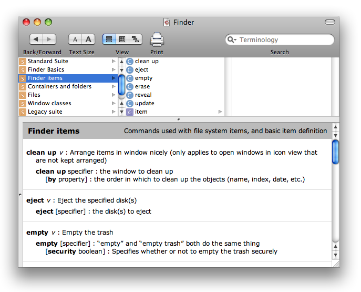Screen dimensions: 361x292
Task: Select the update command
Action: coord(175,103)
